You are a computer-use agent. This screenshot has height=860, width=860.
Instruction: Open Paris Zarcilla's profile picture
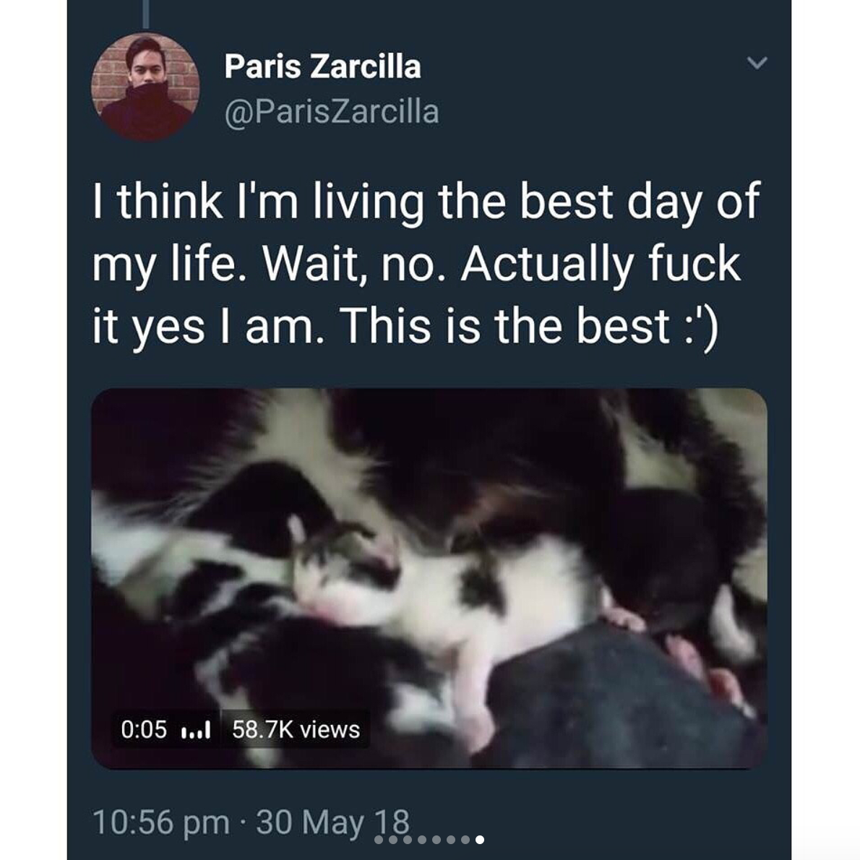pos(145,87)
